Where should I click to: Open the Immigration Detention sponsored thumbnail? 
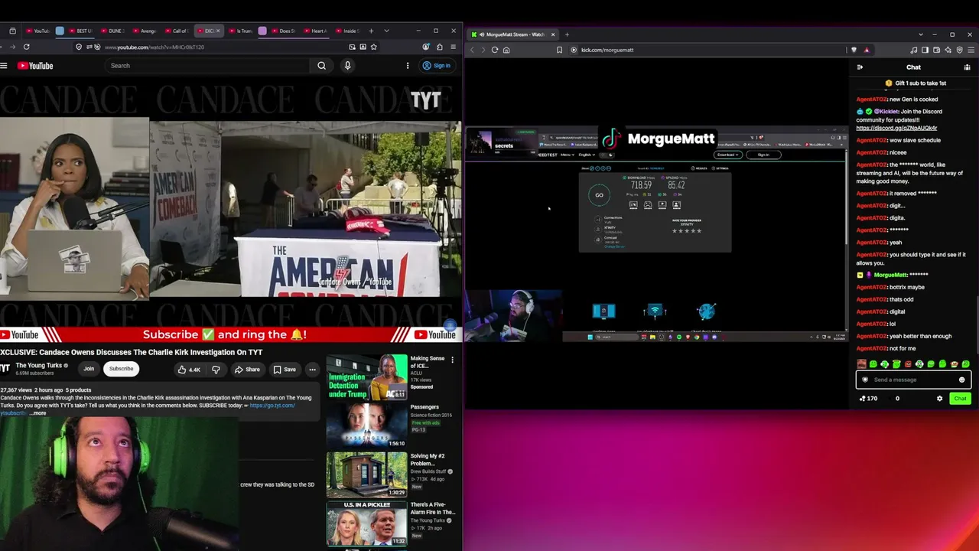tap(366, 377)
